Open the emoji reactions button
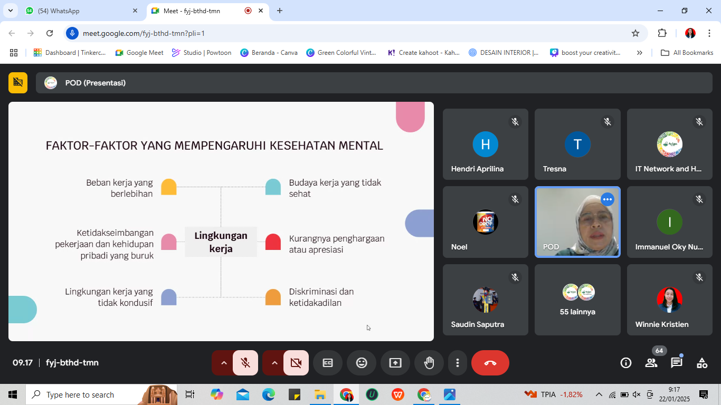The width and height of the screenshot is (721, 405). [362, 363]
